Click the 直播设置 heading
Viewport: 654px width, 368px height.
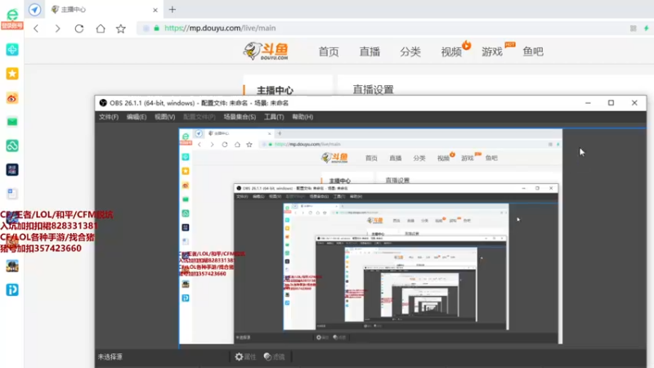(x=374, y=89)
